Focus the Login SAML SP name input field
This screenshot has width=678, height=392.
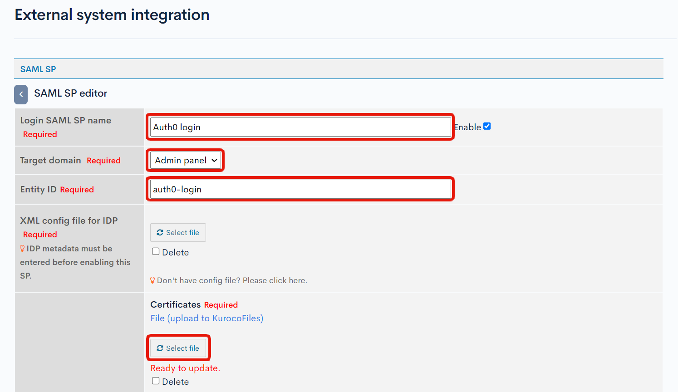[300, 127]
